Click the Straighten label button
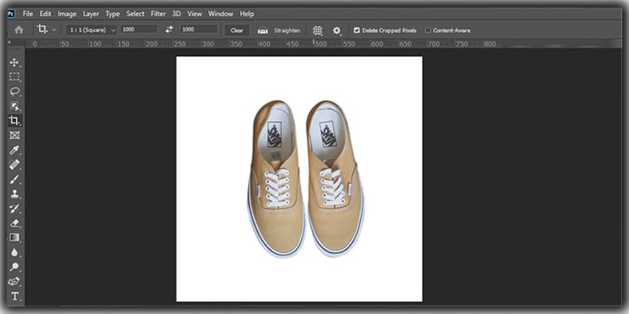This screenshot has width=629, height=314. [x=287, y=31]
